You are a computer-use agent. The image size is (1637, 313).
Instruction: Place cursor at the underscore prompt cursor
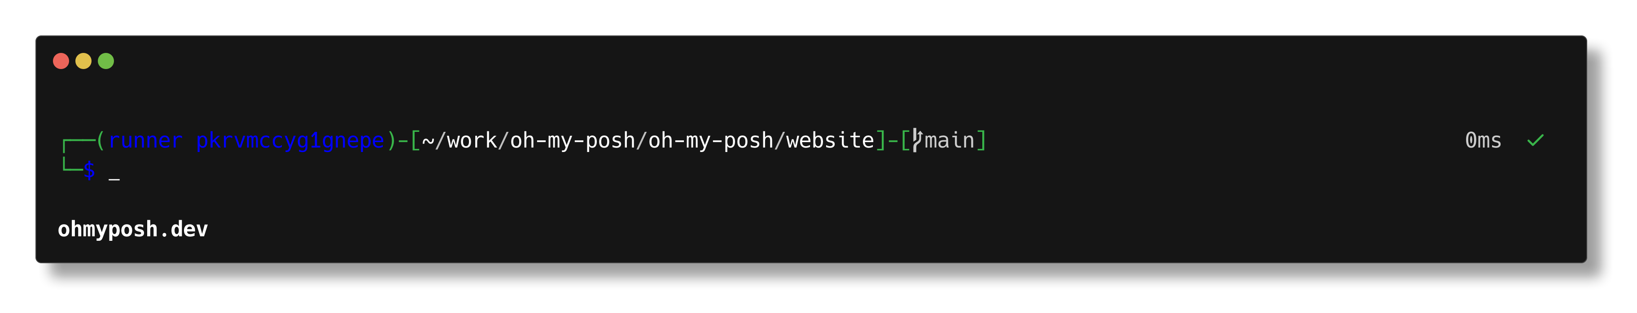tap(114, 180)
